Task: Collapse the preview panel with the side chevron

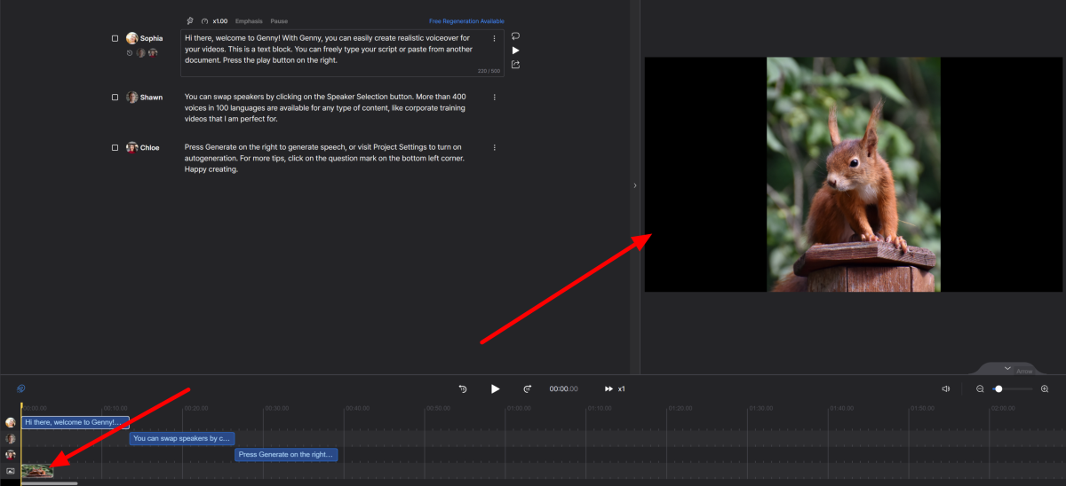Action: pos(634,185)
